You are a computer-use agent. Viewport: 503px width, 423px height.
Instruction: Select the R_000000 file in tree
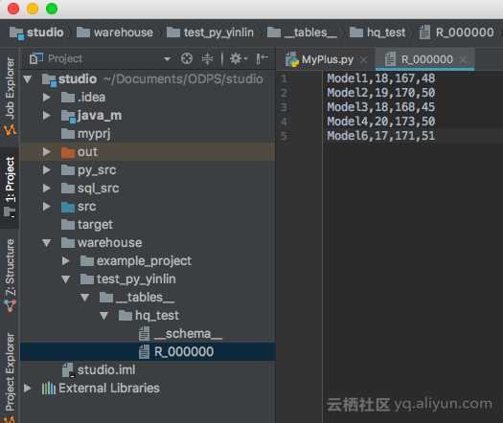148,352
